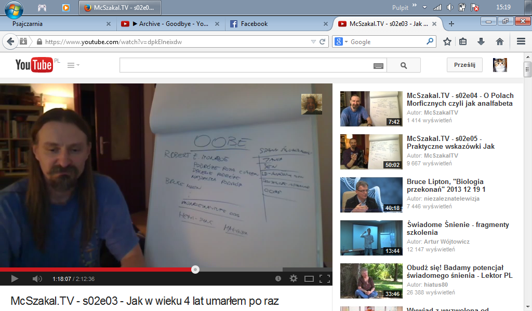Open Świadome Śnienie video thumbnail
Screen dimensions: 532x311
pyautogui.click(x=371, y=237)
